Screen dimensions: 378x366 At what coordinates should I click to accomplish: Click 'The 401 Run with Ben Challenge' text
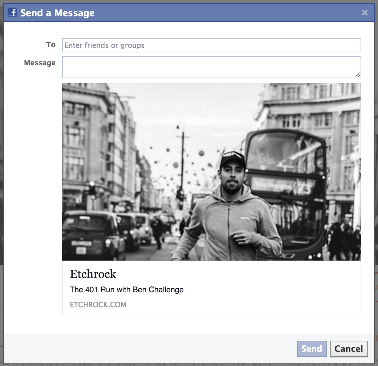click(x=127, y=290)
